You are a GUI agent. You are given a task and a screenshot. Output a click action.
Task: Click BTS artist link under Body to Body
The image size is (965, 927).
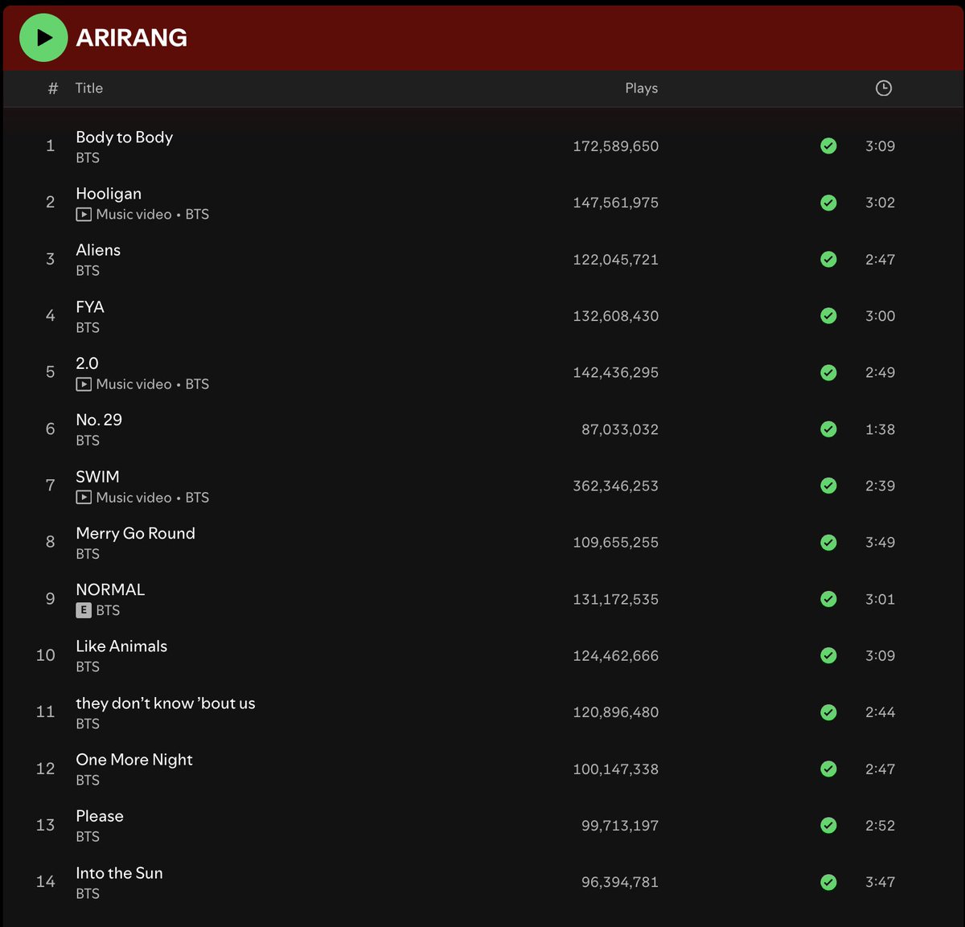tap(88, 158)
